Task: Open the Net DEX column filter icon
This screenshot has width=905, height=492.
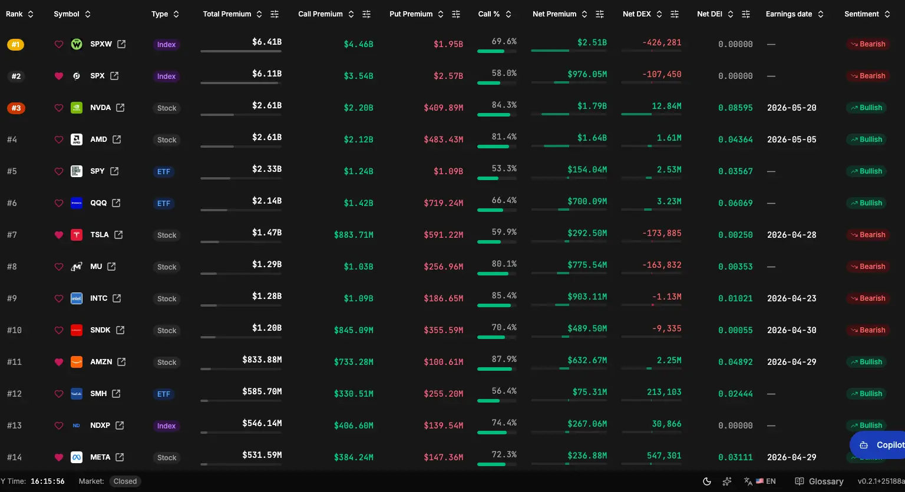Action: 675,14
